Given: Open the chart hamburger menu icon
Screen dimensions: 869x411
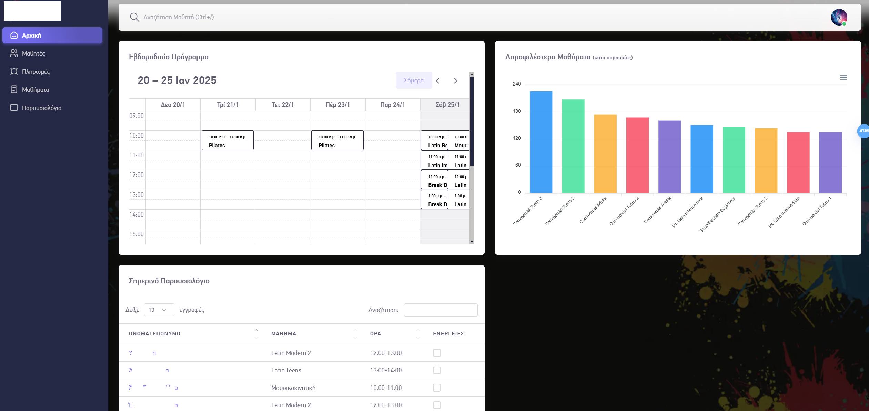Looking at the screenshot, I should [x=843, y=78].
